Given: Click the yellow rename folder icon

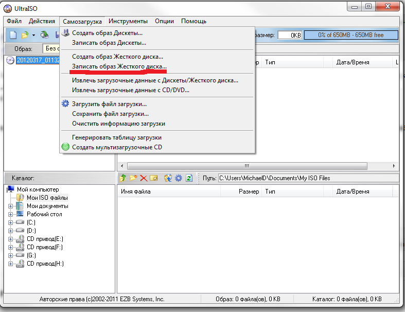Looking at the screenshot, I should point(154,178).
